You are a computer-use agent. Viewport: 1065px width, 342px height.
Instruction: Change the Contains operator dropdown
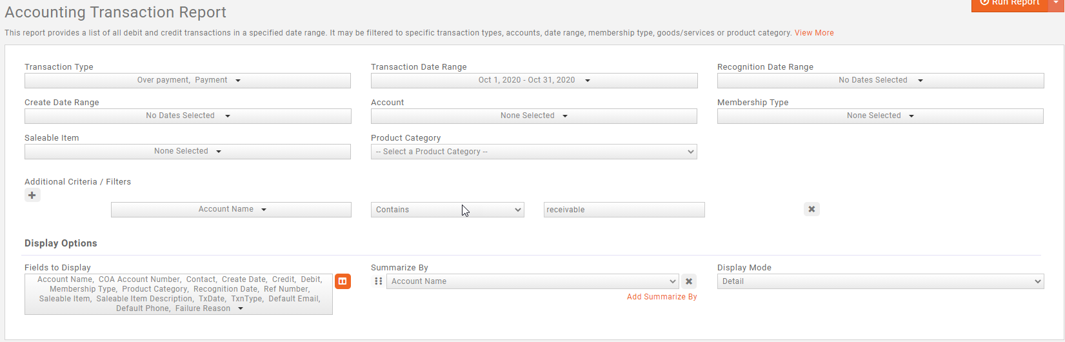click(x=447, y=210)
